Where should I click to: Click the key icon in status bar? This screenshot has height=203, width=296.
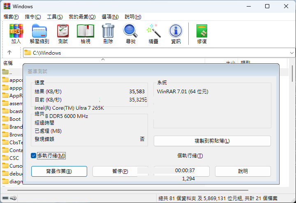click(x=13, y=198)
